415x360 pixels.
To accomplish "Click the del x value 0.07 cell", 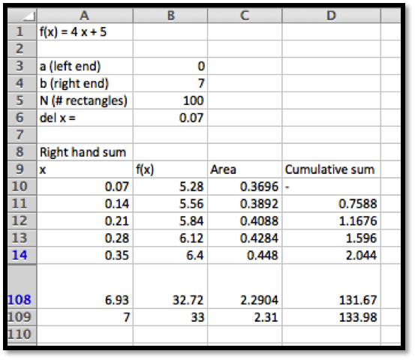I will pos(170,118).
